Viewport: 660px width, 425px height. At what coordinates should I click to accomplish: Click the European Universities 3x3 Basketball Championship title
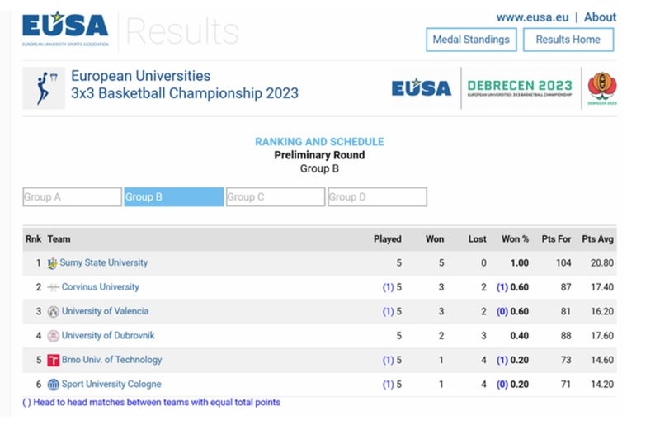click(x=184, y=85)
